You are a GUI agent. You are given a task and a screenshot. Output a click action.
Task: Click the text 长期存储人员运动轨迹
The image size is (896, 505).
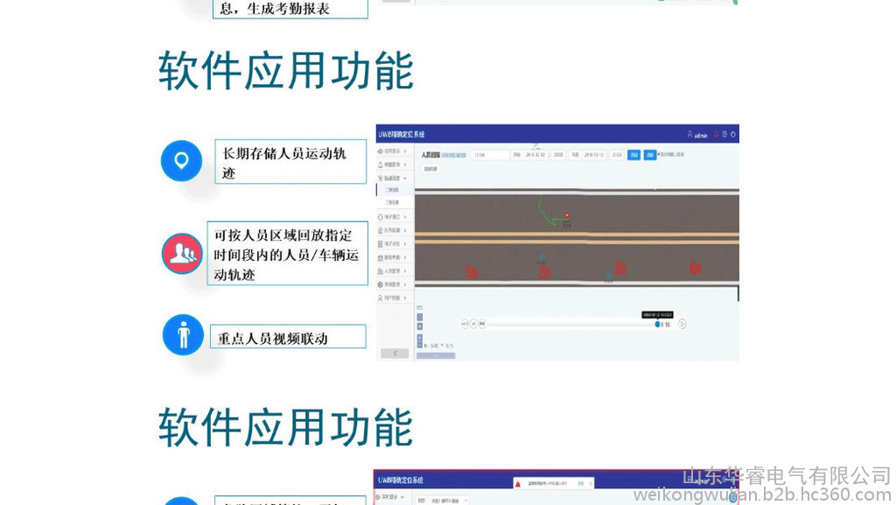(x=284, y=163)
